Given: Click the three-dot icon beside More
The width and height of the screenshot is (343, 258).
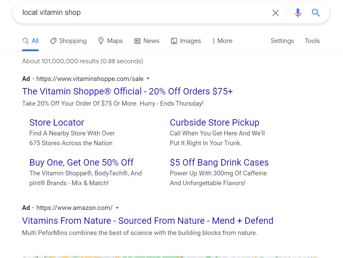Looking at the screenshot, I should tap(214, 41).
